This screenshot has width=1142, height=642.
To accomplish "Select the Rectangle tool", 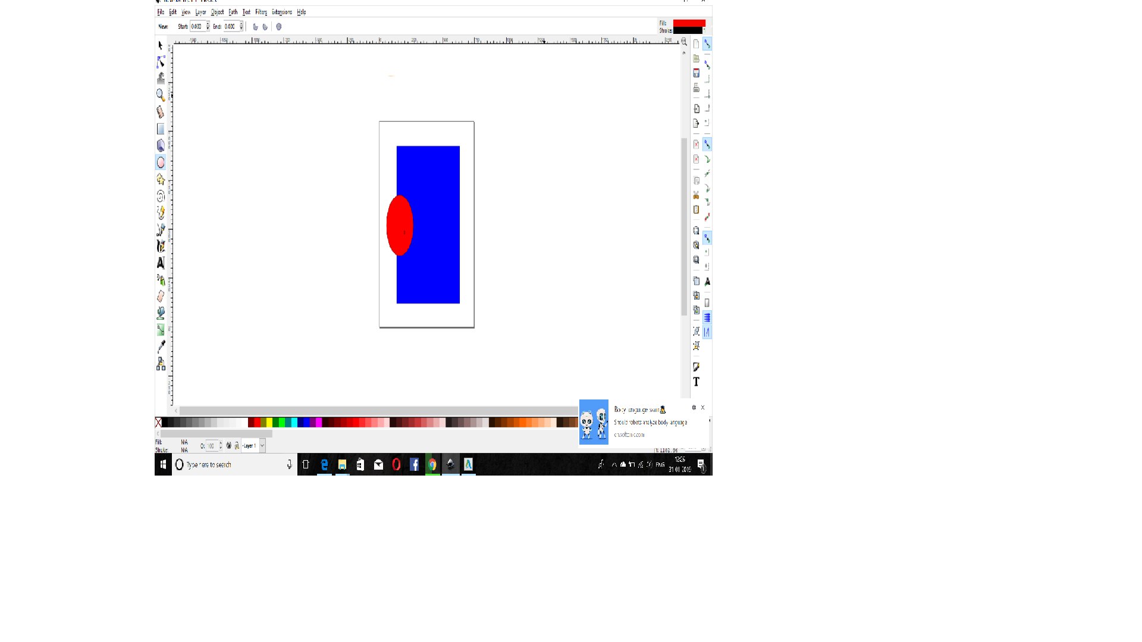I will pos(161,128).
